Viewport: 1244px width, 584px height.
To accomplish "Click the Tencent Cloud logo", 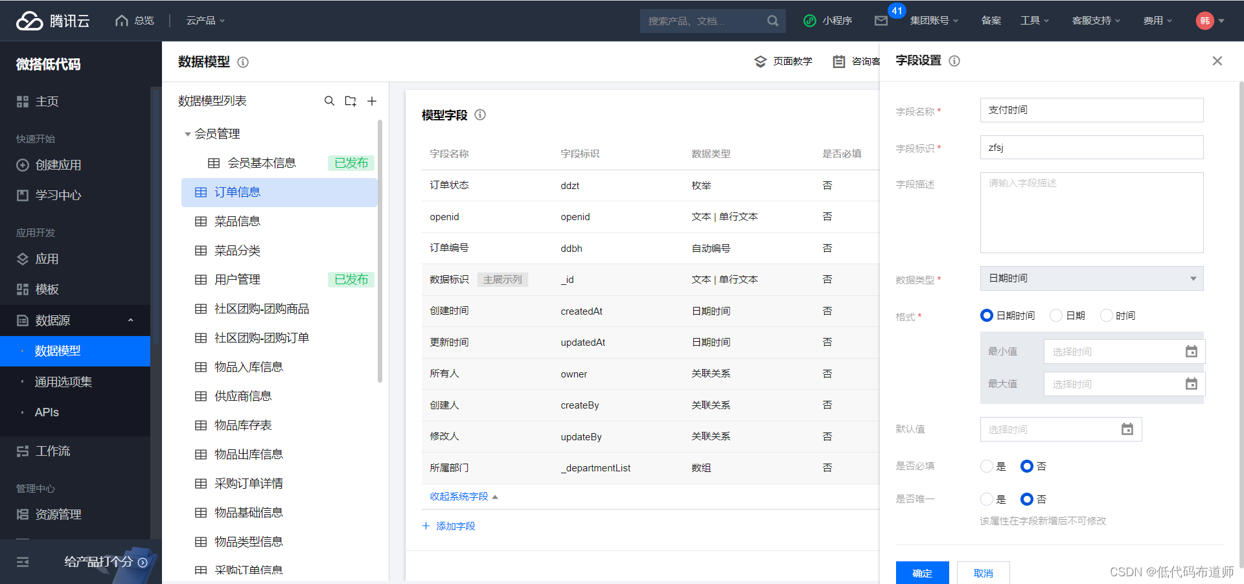I will pos(52,21).
